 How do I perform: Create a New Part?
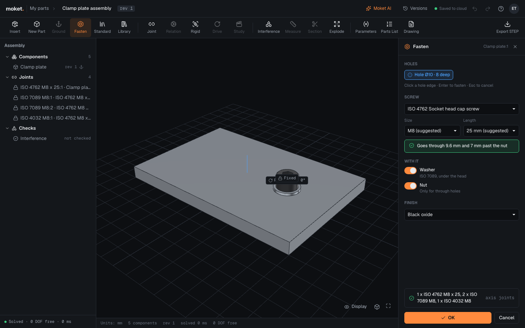coord(37,27)
